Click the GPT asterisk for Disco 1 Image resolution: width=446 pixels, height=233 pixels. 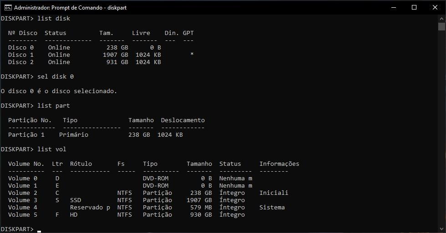coord(192,54)
